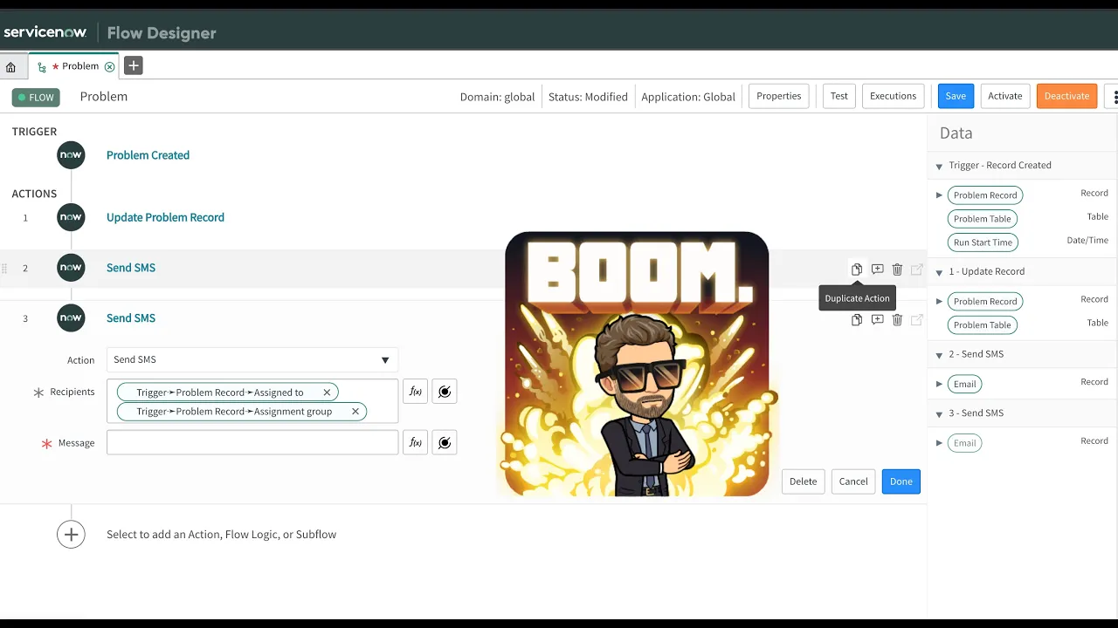Collapse the Trigger - Record Created section
1118x628 pixels.
point(939,166)
